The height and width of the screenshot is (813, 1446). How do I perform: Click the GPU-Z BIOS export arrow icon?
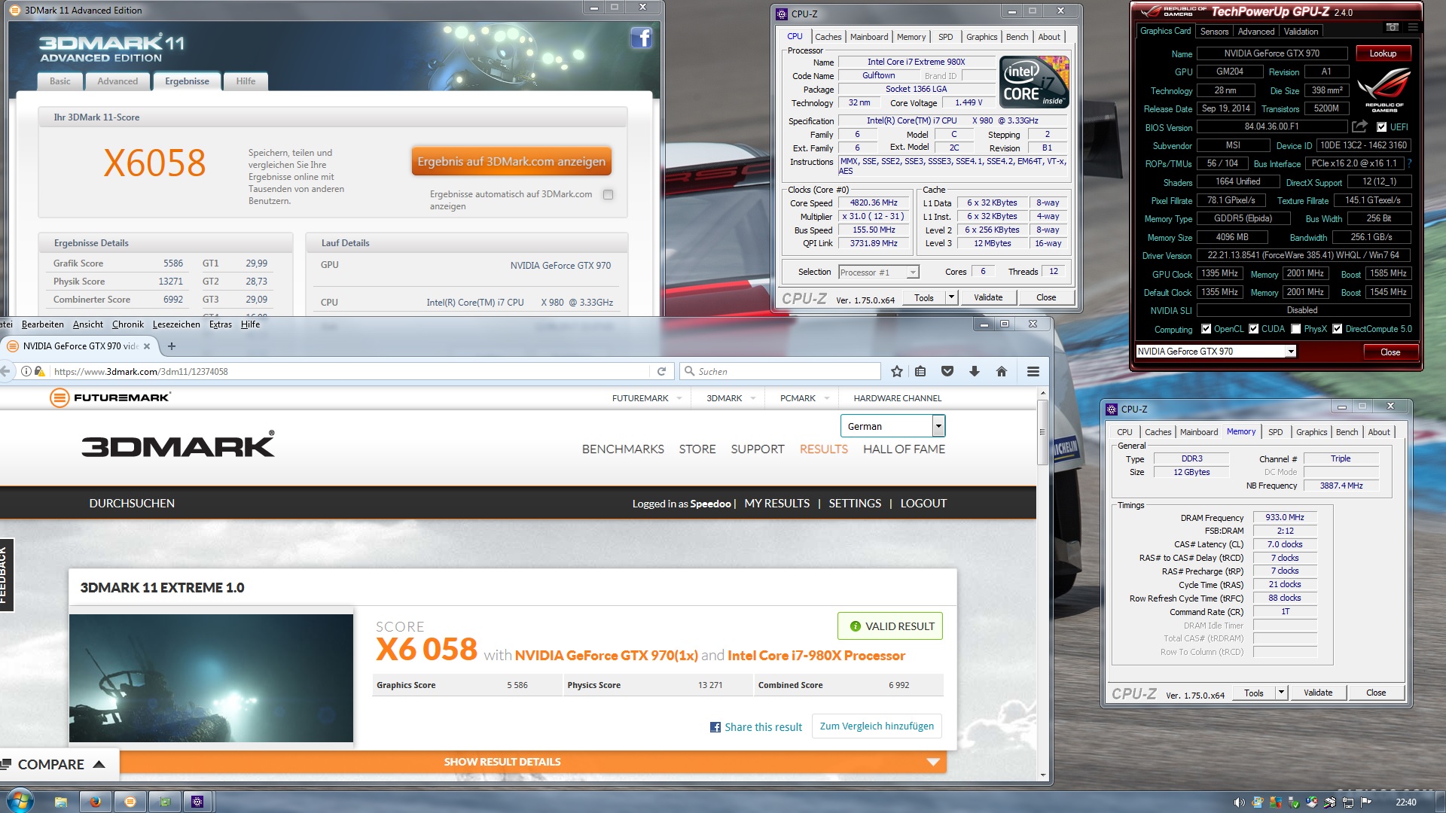pos(1359,126)
